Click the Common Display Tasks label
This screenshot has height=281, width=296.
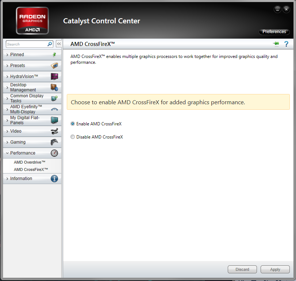(x=27, y=98)
